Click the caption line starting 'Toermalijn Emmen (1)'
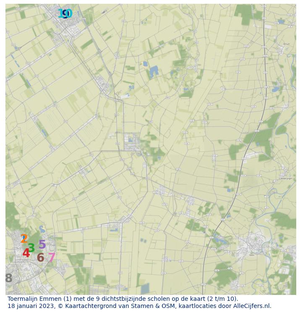Image resolution: width=300 pixels, height=313 pixels. coord(123,299)
